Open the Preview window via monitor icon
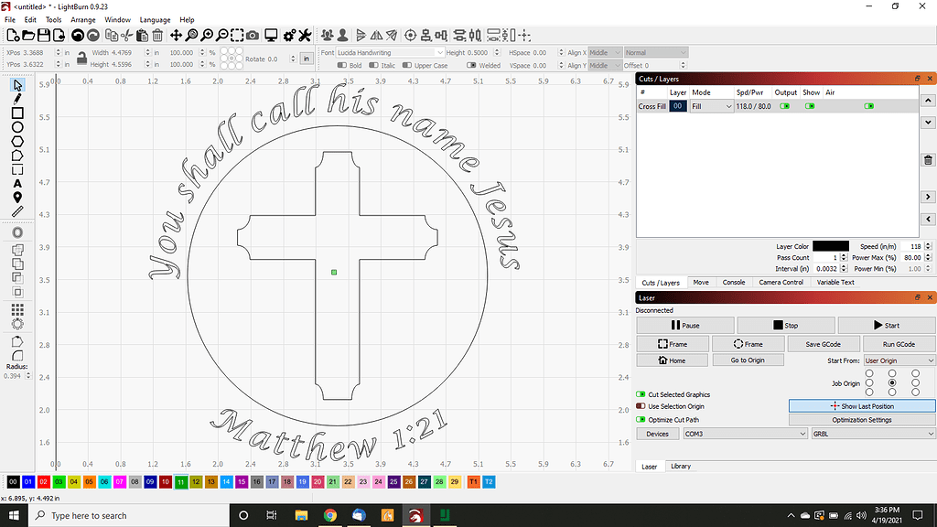Image resolution: width=937 pixels, height=527 pixels. tap(270, 35)
